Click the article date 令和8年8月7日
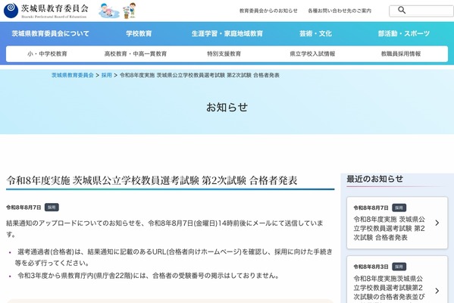Image resolution: width=454 pixels, height=303 pixels. coord(23,208)
